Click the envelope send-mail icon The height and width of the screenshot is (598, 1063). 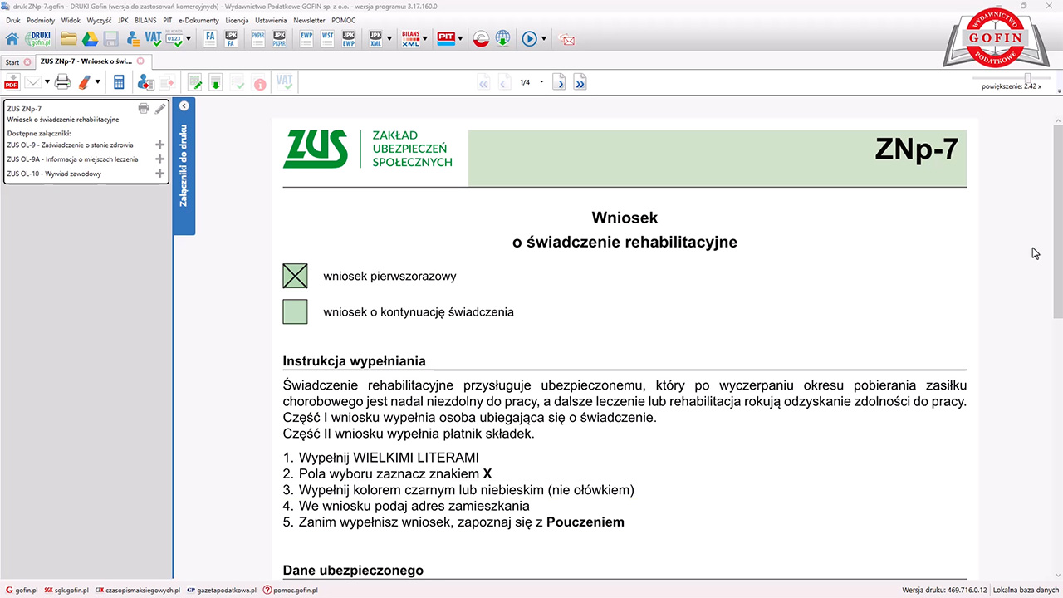[33, 81]
